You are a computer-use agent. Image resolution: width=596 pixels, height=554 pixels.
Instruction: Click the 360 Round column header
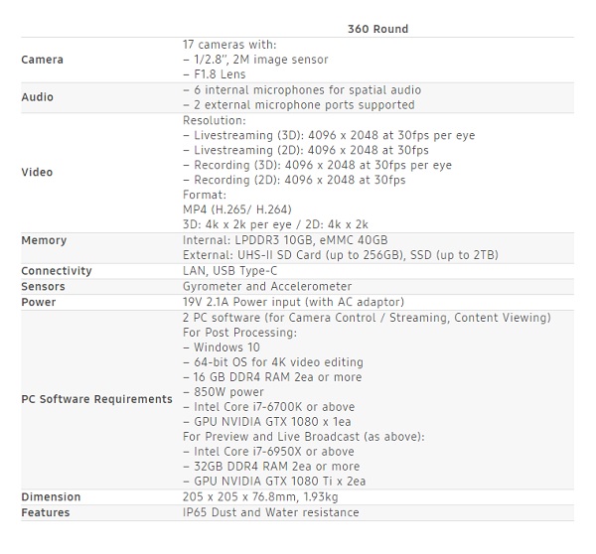click(377, 29)
